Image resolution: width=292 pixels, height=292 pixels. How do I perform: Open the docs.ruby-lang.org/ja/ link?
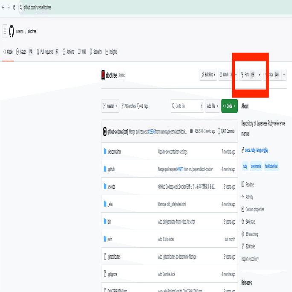(257, 150)
